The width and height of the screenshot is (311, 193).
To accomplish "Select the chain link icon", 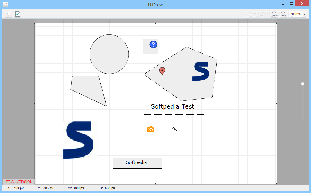I will (175, 129).
